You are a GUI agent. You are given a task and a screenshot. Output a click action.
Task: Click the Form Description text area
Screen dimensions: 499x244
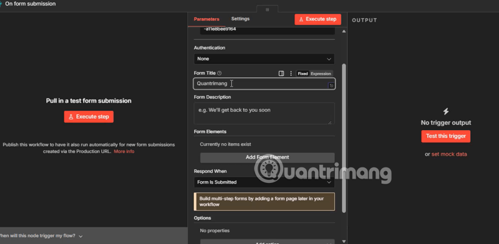click(x=264, y=113)
